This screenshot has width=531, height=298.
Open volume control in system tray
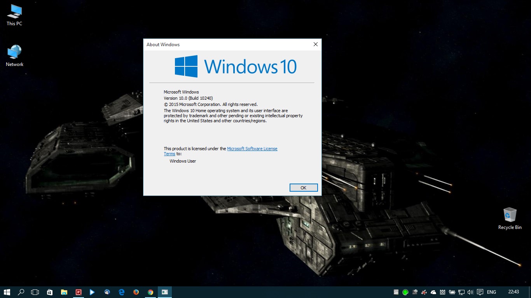point(470,292)
